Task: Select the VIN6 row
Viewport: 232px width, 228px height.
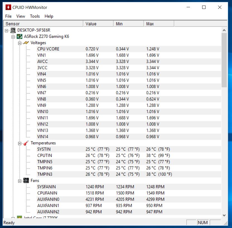Action: (x=129, y=87)
